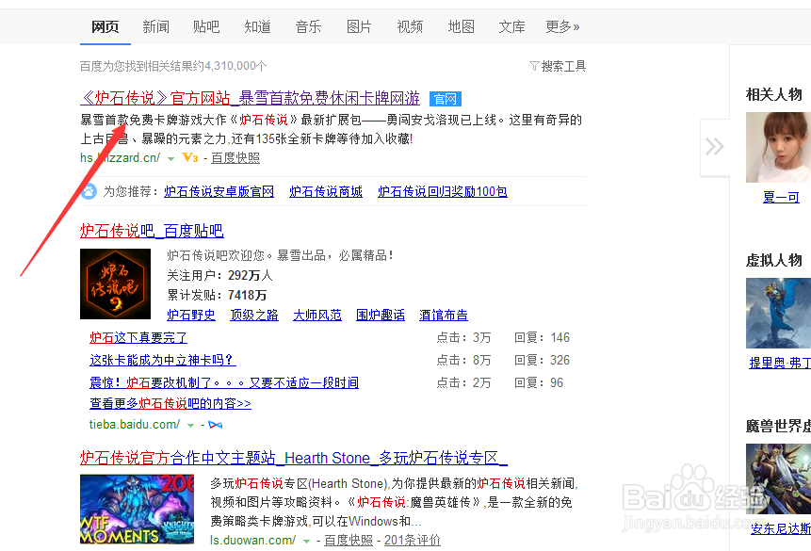The height and width of the screenshot is (551, 811).
Task: Click 夏一可 portrait thumbnail
Action: (x=778, y=148)
